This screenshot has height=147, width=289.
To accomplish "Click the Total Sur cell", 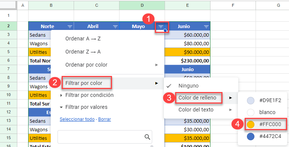I will tap(39, 104).
